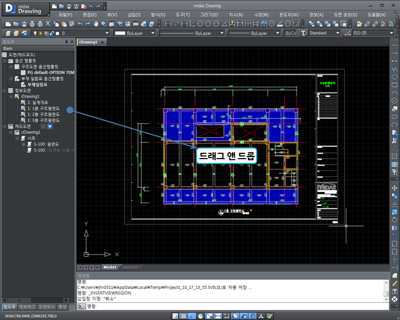400x320 pixels.
Task: Collapse the iDrawing1 tree node
Action: [11, 96]
